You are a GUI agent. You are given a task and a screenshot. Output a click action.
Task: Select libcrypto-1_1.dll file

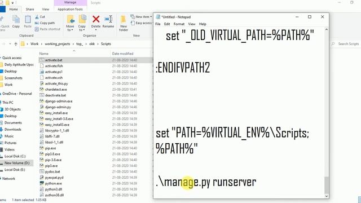pos(57,130)
